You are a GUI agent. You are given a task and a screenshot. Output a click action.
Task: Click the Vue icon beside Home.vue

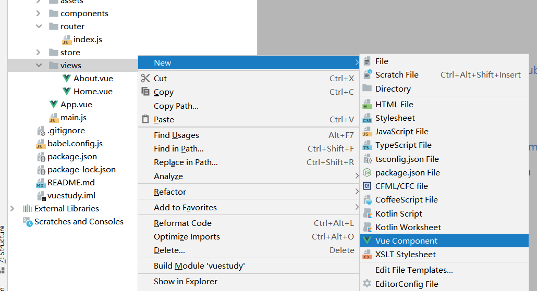pyautogui.click(x=67, y=91)
